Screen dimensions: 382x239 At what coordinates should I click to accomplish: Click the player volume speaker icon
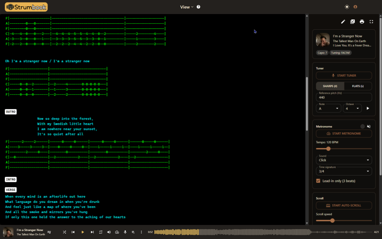pyautogui.click(x=109, y=232)
